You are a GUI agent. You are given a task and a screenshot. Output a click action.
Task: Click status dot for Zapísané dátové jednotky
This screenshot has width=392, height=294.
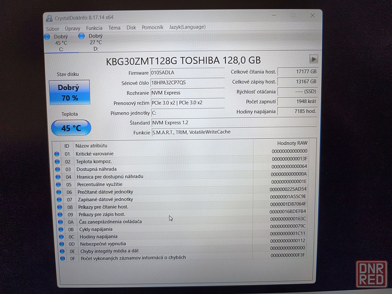(x=59, y=200)
